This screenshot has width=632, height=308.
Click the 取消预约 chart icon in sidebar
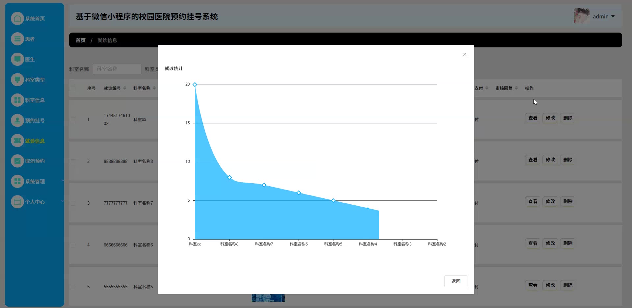[x=17, y=161]
